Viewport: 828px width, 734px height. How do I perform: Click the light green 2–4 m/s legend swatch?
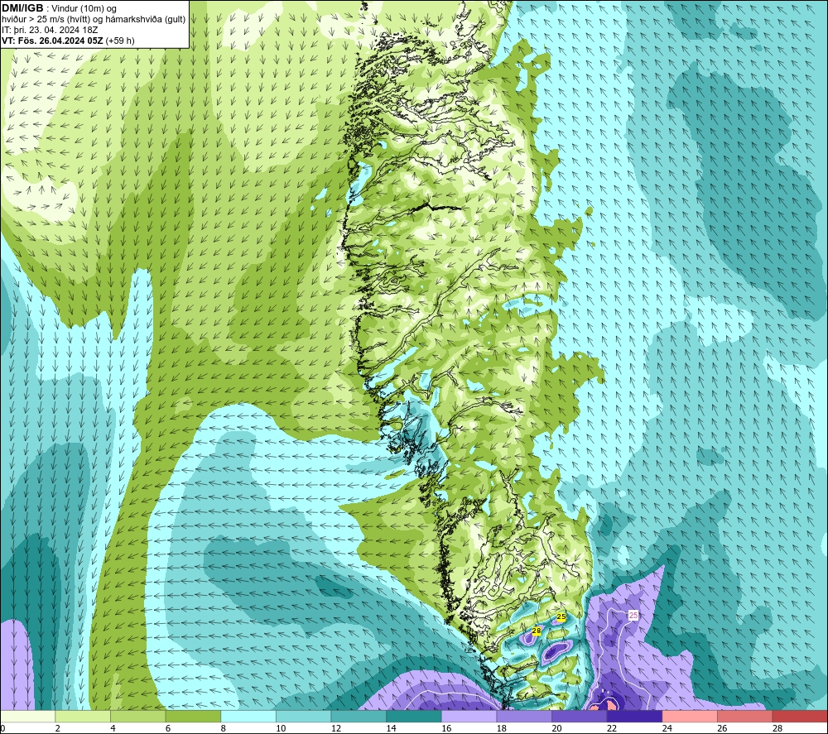pos(83,717)
